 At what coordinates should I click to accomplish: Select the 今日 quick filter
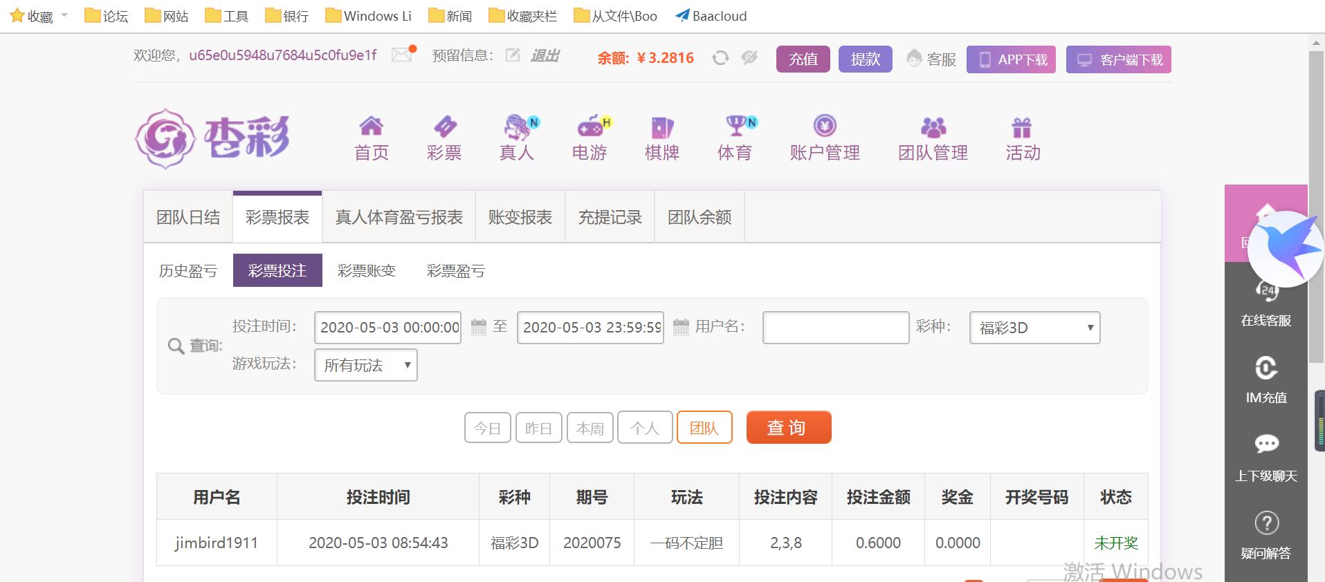point(488,428)
